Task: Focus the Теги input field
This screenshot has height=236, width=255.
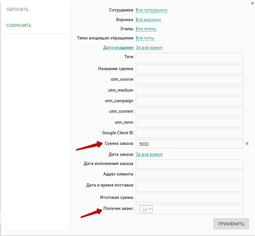Action: pos(189,58)
